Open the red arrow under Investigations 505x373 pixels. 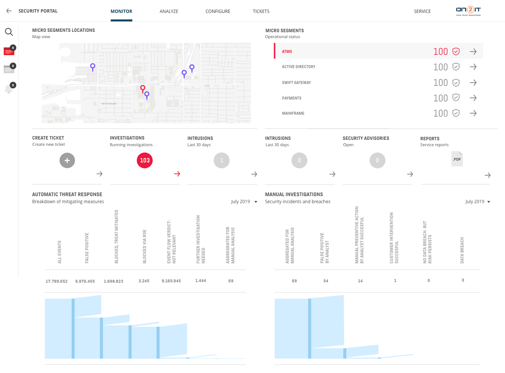coord(177,174)
